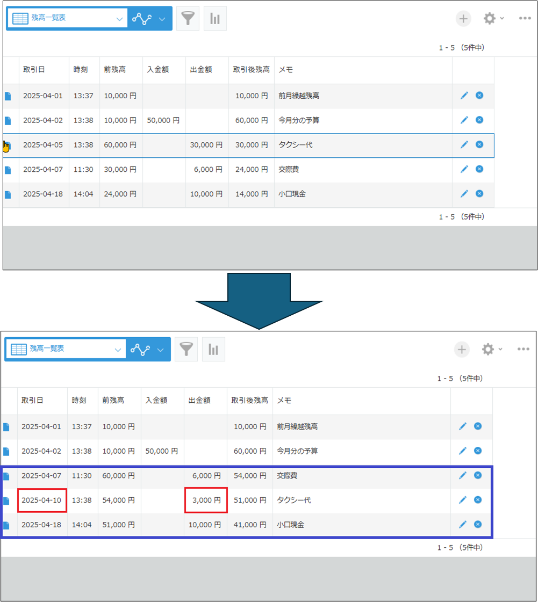Viewport: 538px width, 602px height.
Task: Expand the 残高一覧表 view dropdown in upper screenshot
Action: [x=119, y=19]
